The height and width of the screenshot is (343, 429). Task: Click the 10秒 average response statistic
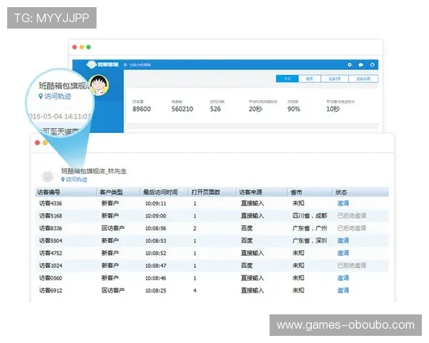point(333,109)
